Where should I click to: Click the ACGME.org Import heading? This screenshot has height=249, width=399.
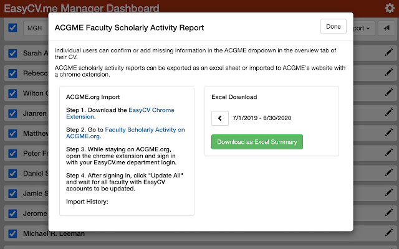(x=93, y=97)
